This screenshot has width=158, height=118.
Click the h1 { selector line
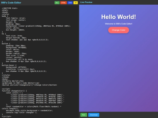(x=4, y=34)
